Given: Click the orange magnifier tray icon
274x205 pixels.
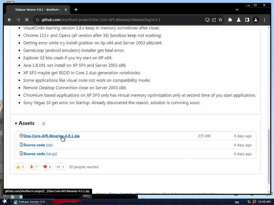Looking at the screenshot, I should pyautogui.click(x=254, y=202).
